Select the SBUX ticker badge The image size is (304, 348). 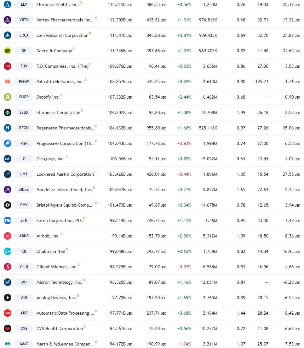[x=24, y=112]
